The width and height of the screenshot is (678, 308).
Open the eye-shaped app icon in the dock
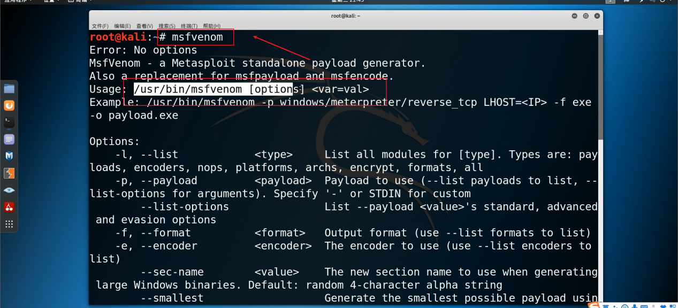pyautogui.click(x=9, y=190)
